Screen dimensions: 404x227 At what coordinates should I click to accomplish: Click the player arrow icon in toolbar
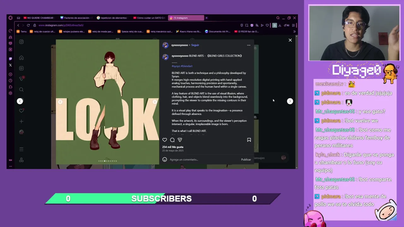[262, 25]
